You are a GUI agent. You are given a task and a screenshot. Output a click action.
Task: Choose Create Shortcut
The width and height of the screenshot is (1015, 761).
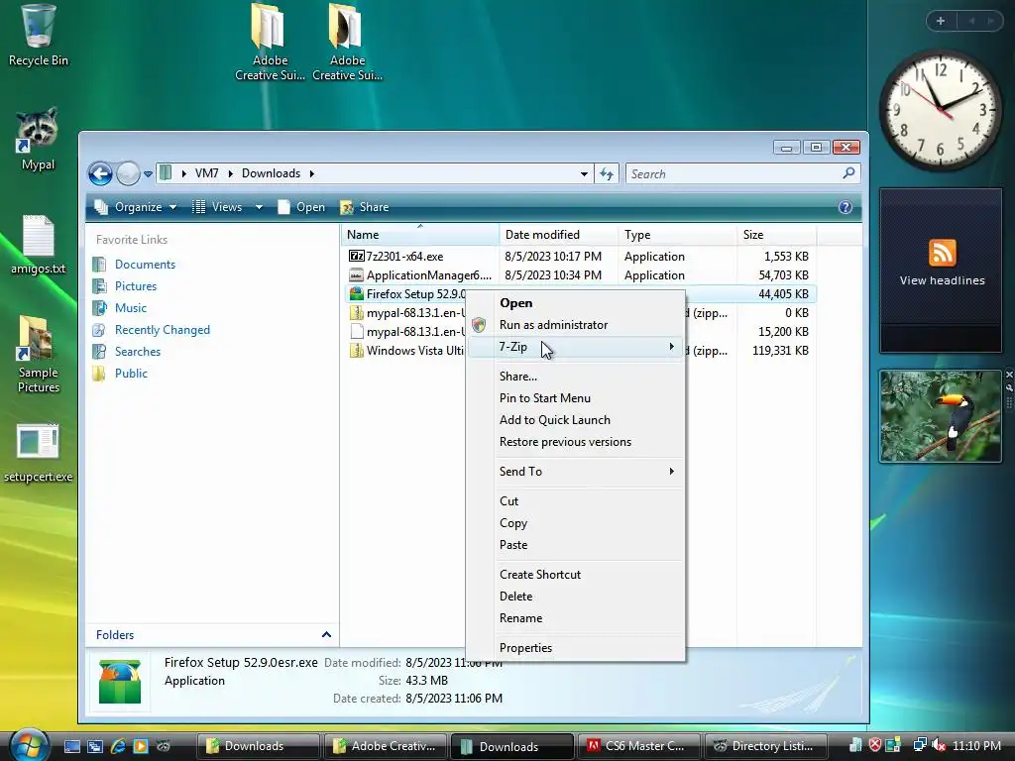tap(576, 574)
